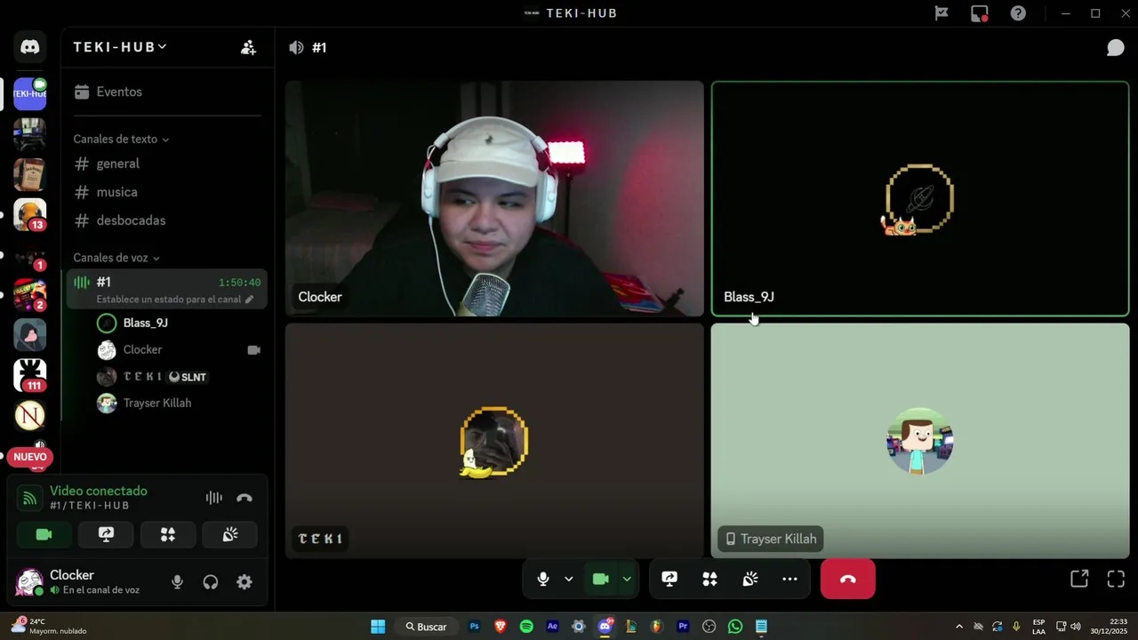The width and height of the screenshot is (1138, 640).
Task: Invite people using the add-member icon
Action: tap(248, 47)
